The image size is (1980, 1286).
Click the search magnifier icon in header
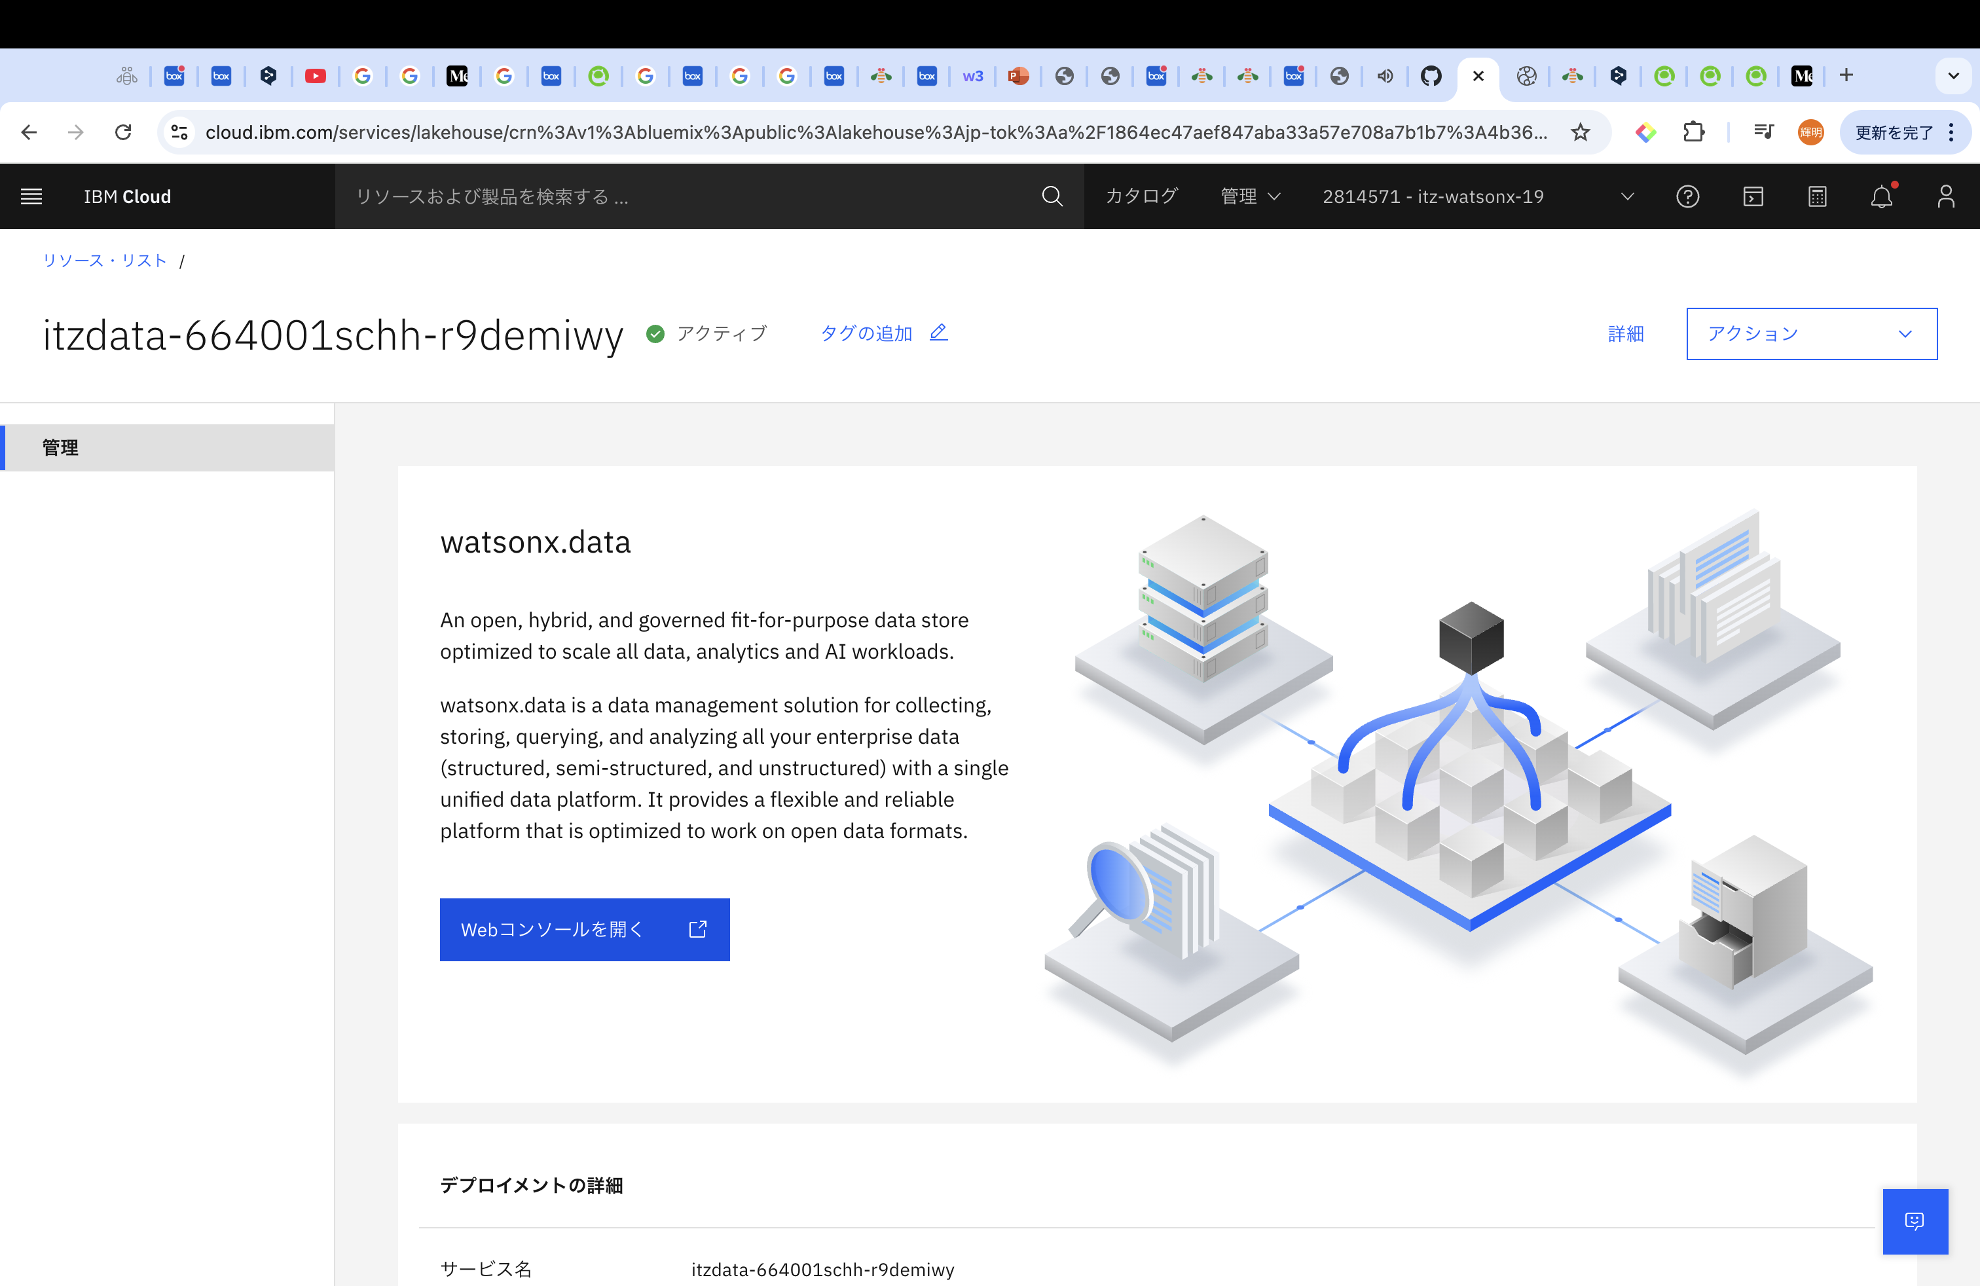[1052, 196]
